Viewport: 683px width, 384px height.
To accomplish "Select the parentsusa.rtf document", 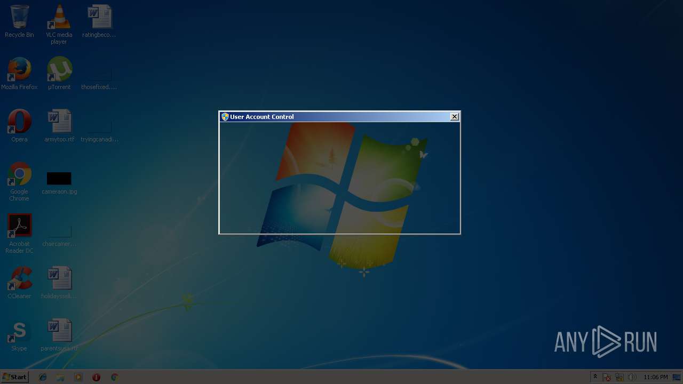I will 59,335.
